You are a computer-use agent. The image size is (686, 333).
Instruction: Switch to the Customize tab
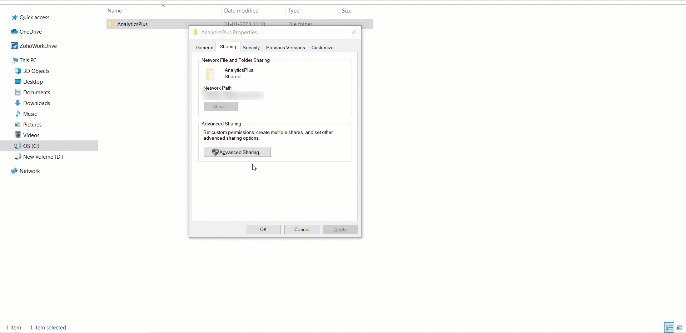[322, 48]
